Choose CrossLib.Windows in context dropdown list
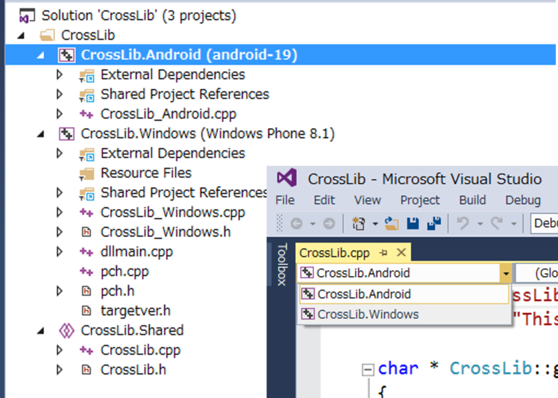Viewport: 558px width, 398px height. click(405, 314)
